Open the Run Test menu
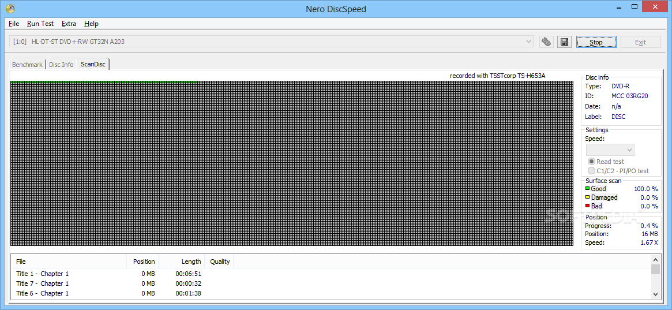672x310 pixels. point(40,24)
